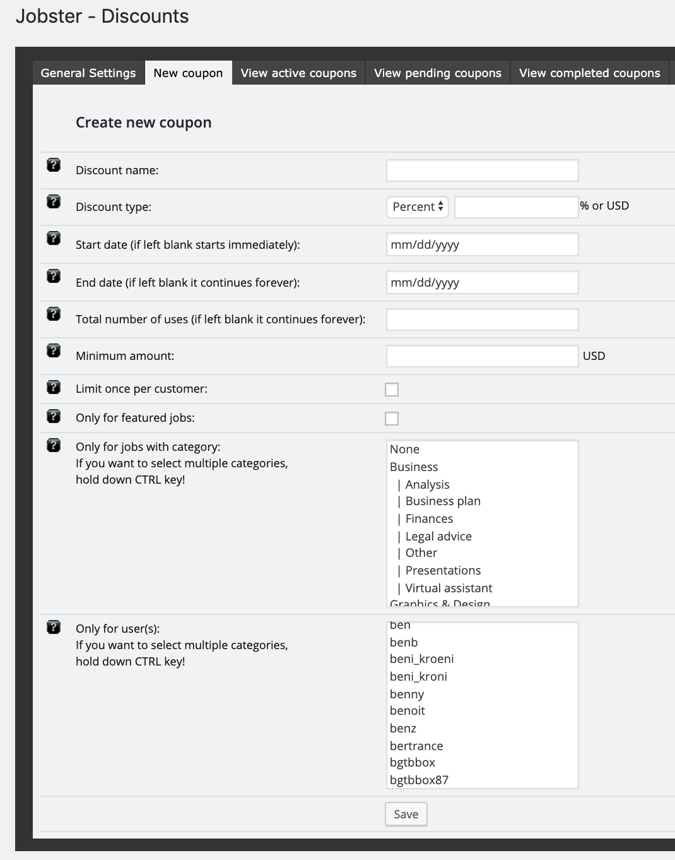Viewport: 675px width, 860px height.
Task: Open the View active coupons tab
Action: click(298, 73)
